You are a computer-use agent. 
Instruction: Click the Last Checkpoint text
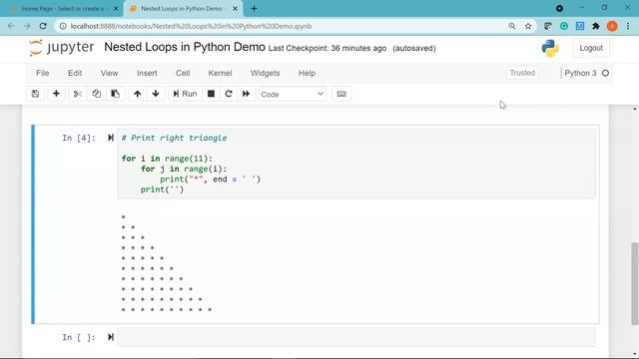click(327, 49)
